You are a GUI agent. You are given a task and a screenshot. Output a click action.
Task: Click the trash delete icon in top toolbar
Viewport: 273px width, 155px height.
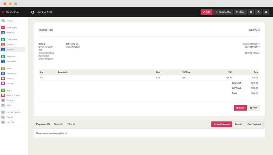pos(266,12)
